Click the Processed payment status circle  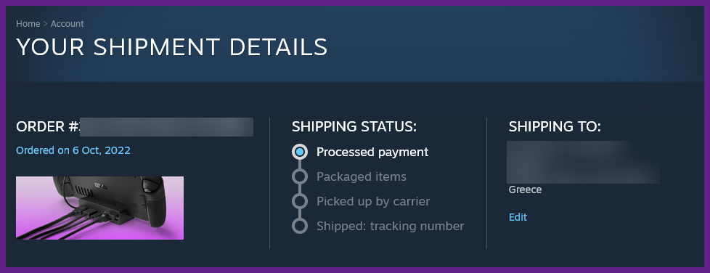300,152
